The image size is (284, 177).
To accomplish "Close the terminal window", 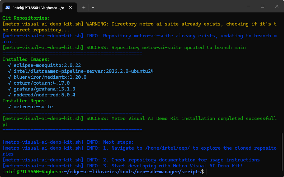I will (277, 6).
